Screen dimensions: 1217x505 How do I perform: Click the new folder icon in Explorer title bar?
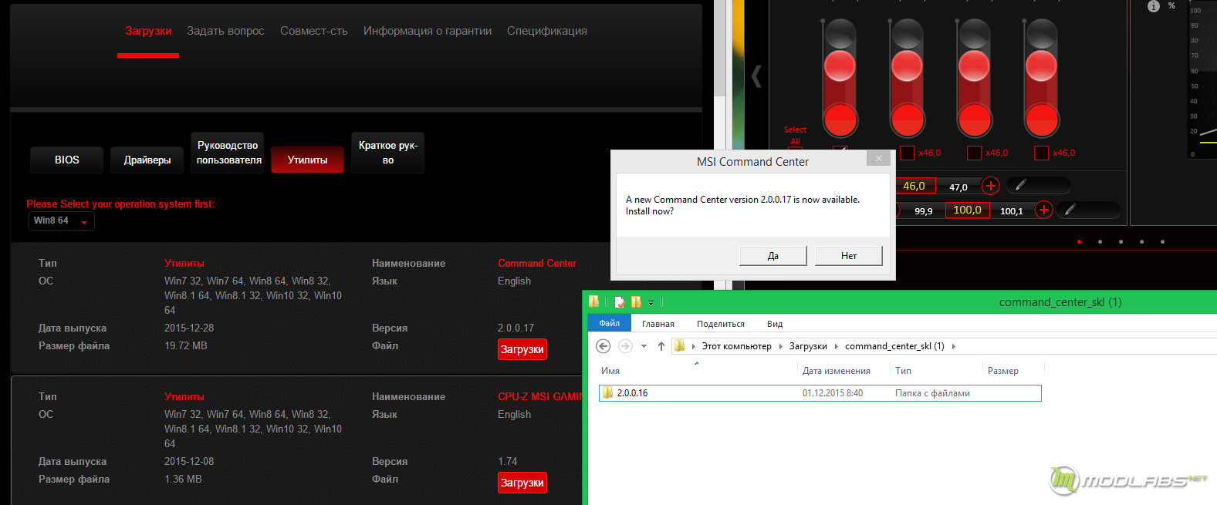click(636, 302)
